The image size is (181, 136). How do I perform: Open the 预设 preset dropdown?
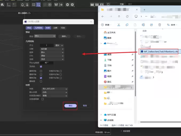pyautogui.click(x=45, y=36)
